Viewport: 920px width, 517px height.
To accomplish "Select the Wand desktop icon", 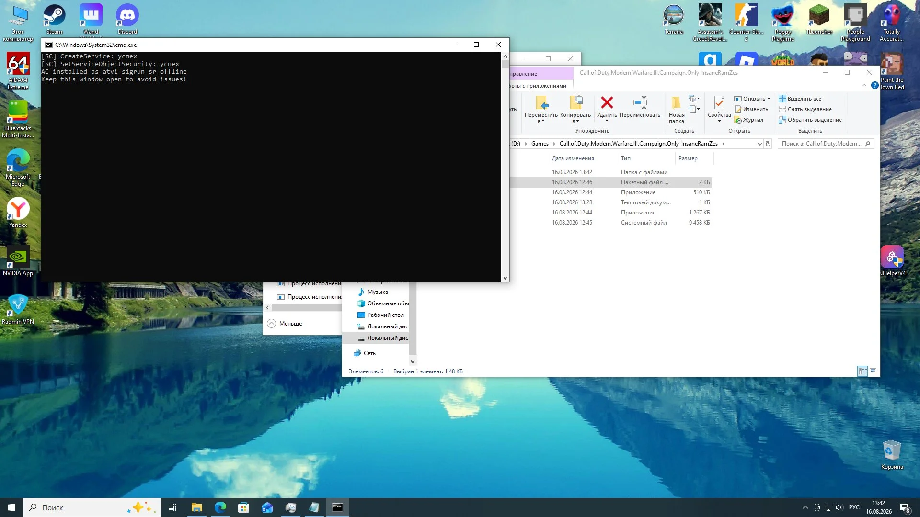I will point(91,20).
